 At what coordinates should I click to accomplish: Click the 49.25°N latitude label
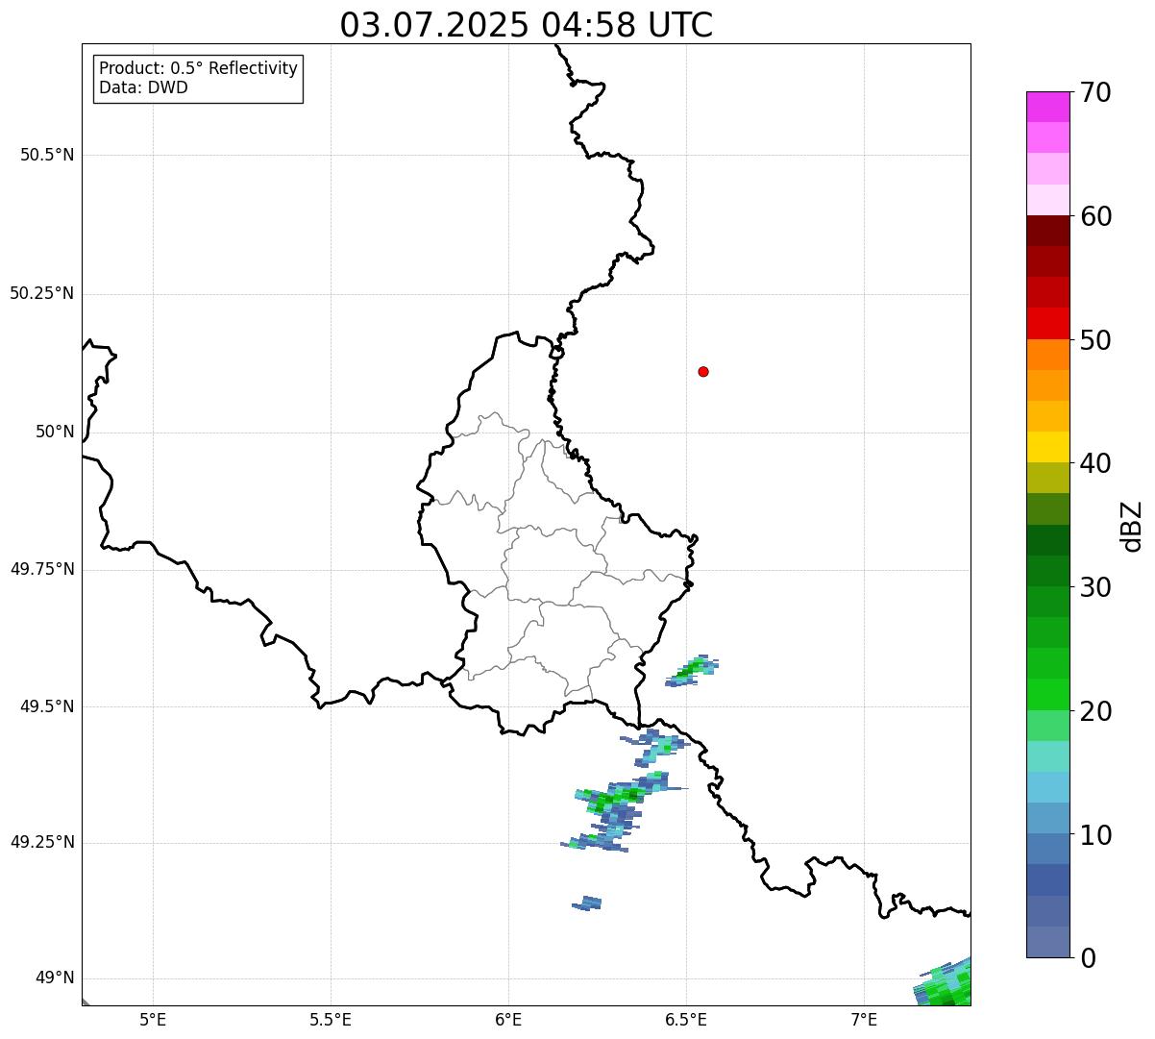(x=42, y=842)
